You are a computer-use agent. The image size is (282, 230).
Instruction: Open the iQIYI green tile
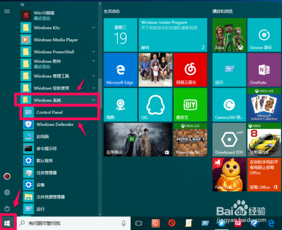(x=190, y=105)
